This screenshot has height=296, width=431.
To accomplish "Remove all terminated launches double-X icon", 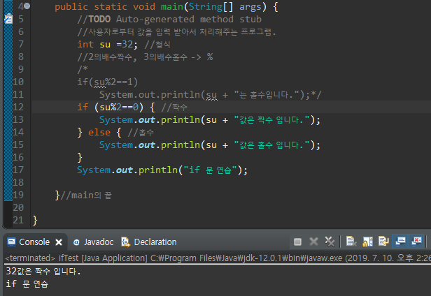I will (330, 242).
